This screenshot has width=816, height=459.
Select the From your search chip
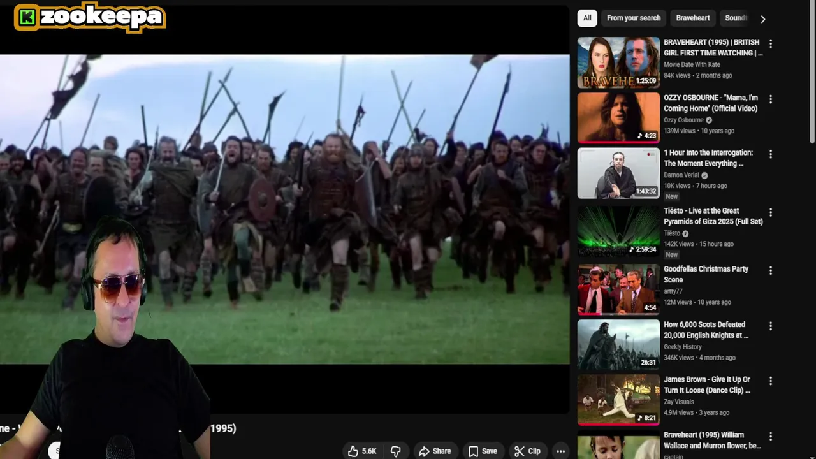(634, 18)
